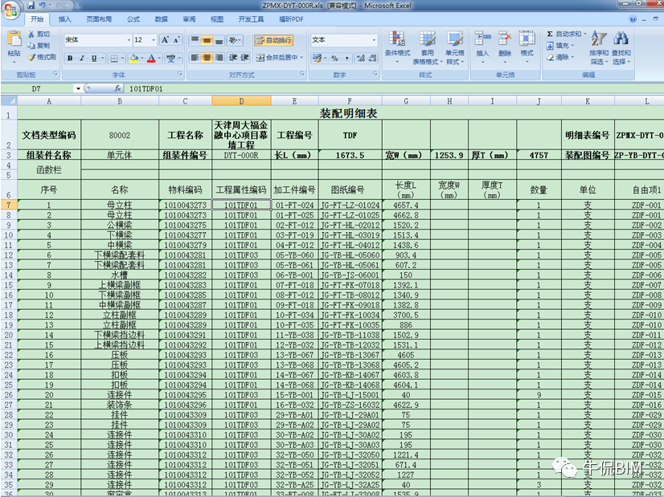Apply the red font color button

point(152,59)
